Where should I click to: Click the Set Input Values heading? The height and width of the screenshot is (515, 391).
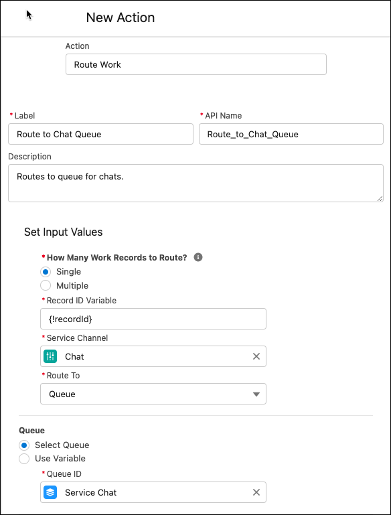point(64,232)
